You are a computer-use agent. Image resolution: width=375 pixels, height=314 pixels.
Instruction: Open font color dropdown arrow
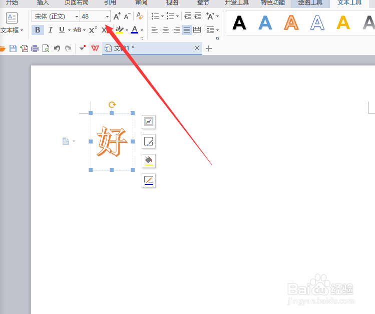pyautogui.click(x=142, y=30)
